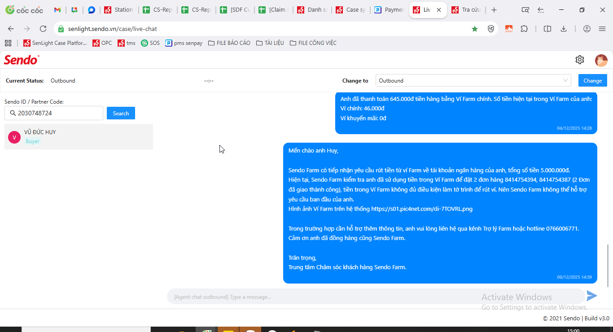Open the user avatar menu

pos(601,60)
